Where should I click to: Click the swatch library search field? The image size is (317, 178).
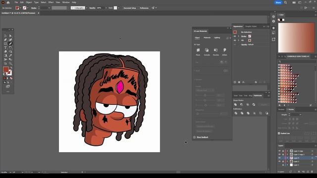click(x=296, y=61)
